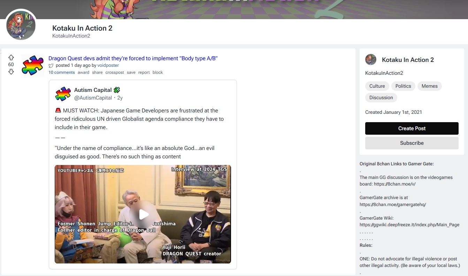468x276 pixels.
Task: Click the '2y' tweet age text
Action: pos(120,98)
